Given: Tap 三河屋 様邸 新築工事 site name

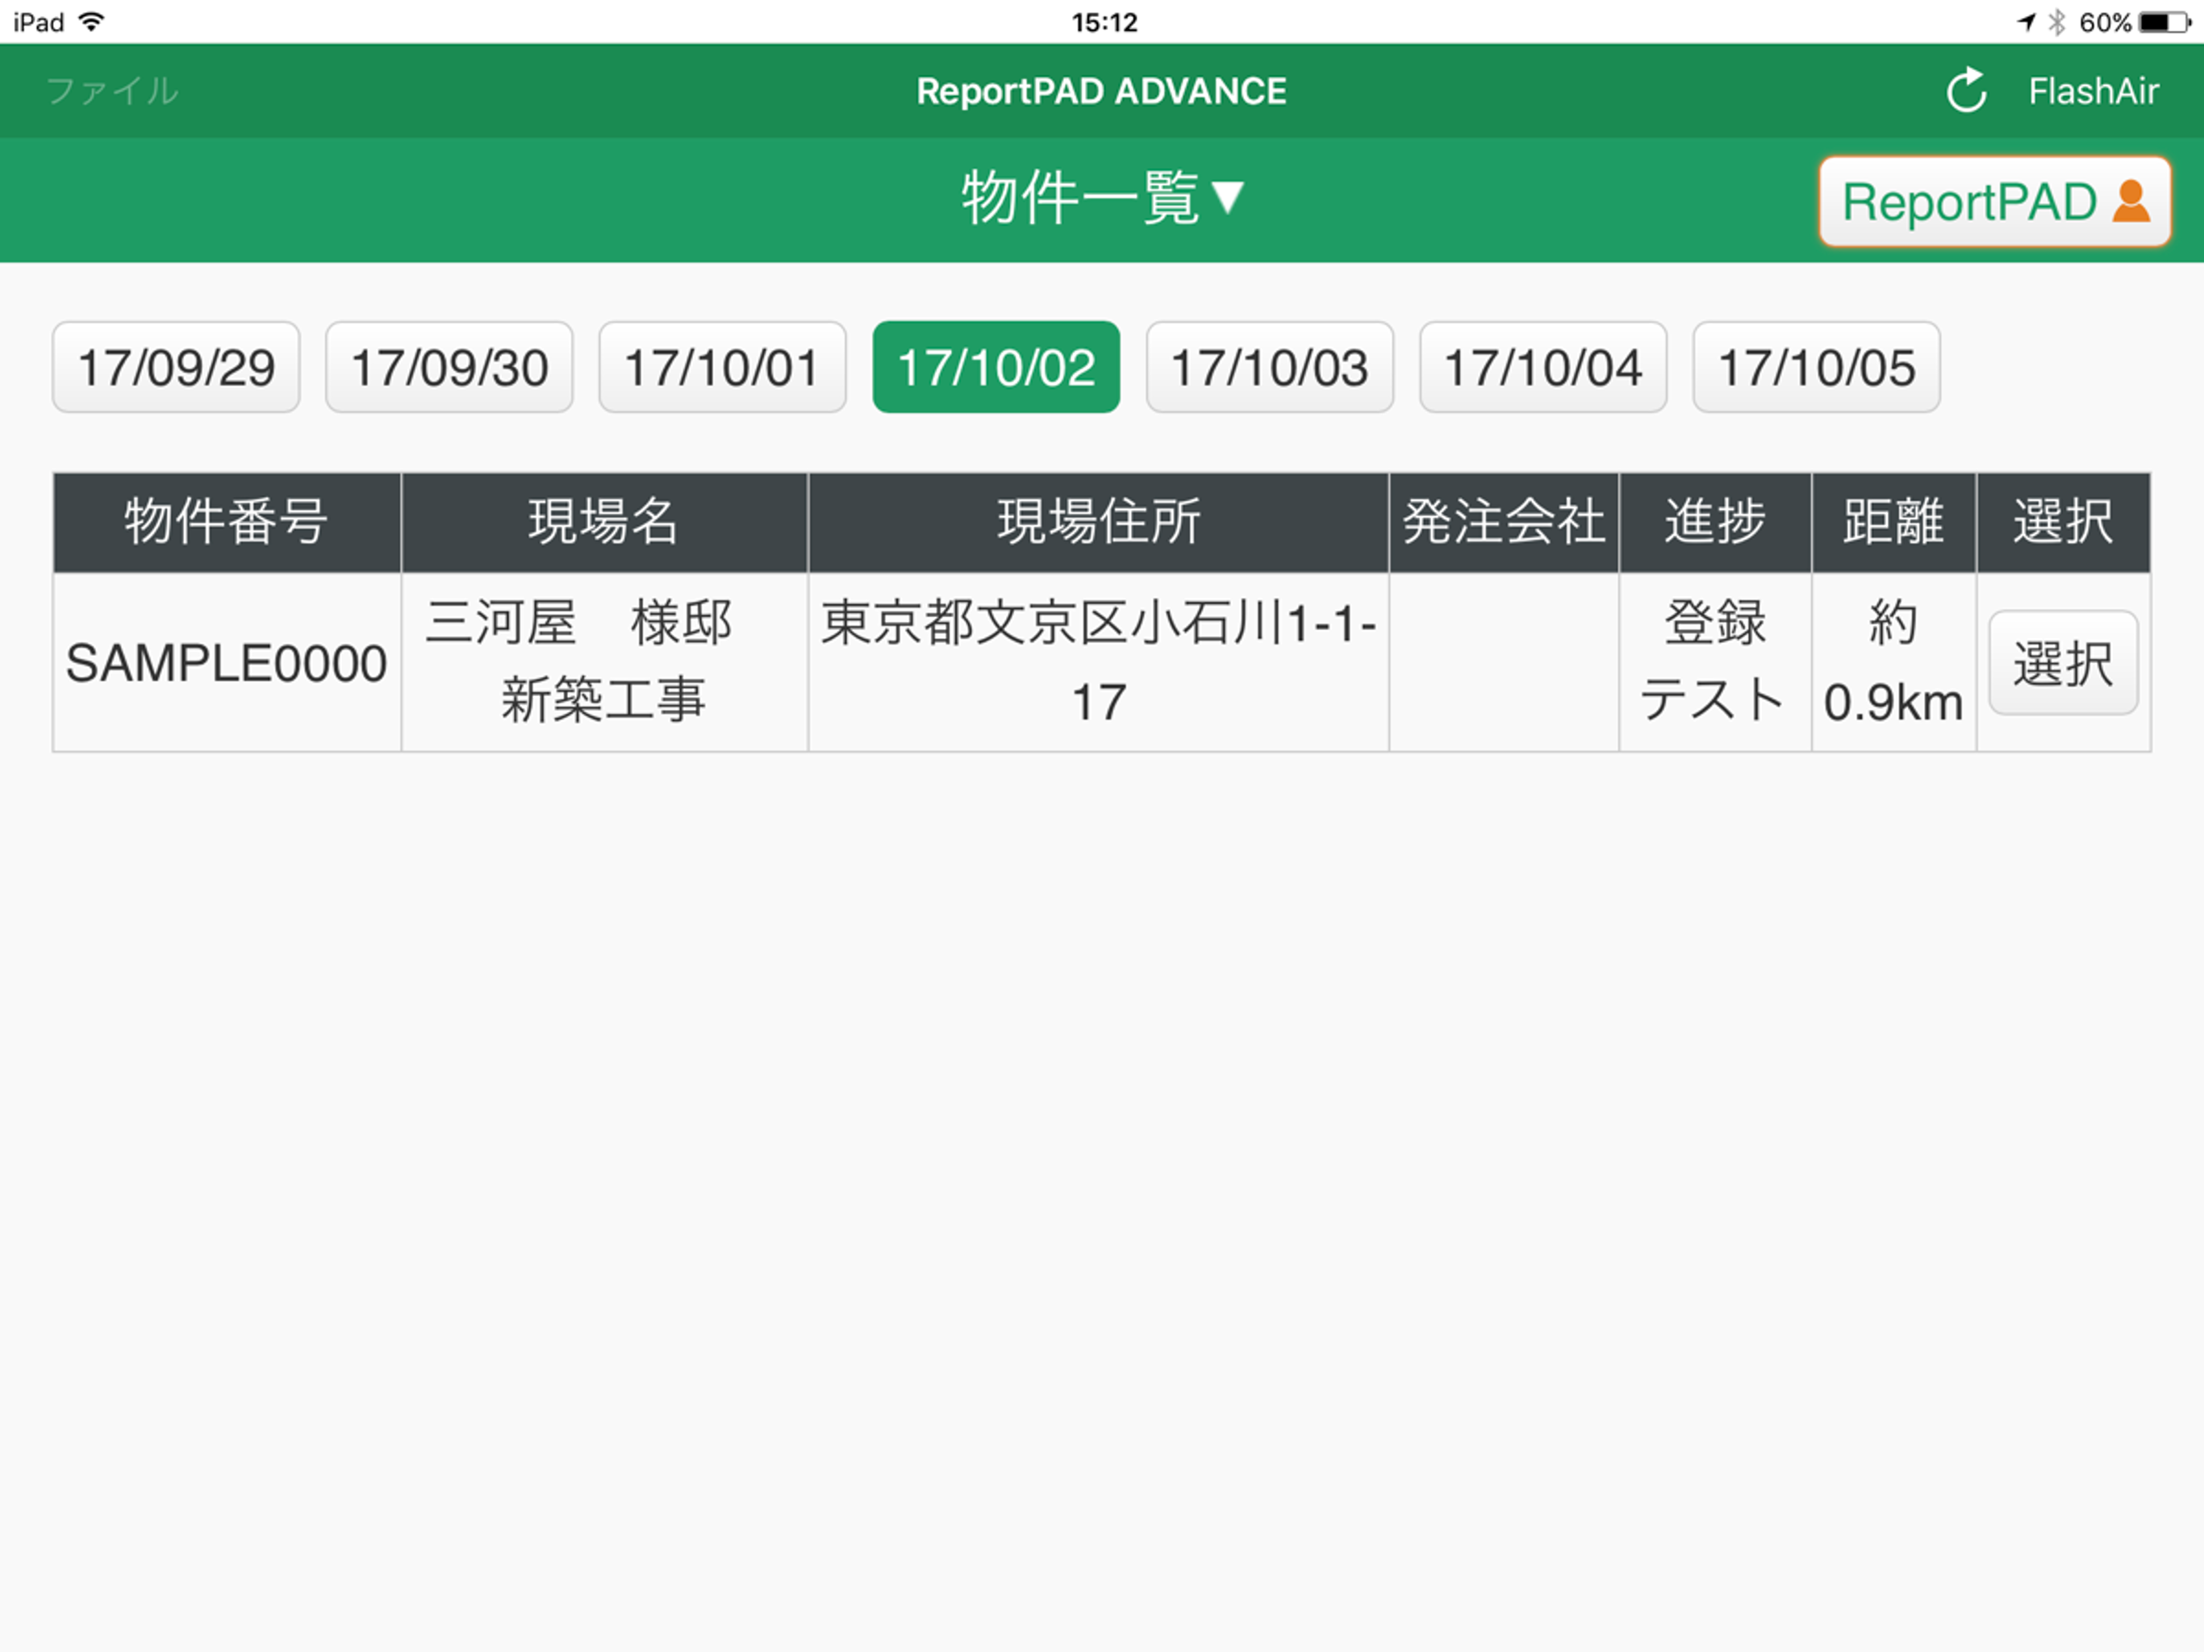Looking at the screenshot, I should [x=603, y=662].
